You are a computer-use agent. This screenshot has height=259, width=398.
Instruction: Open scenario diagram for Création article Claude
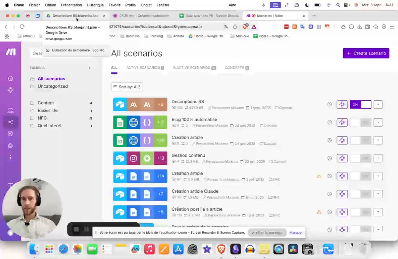coord(342,194)
